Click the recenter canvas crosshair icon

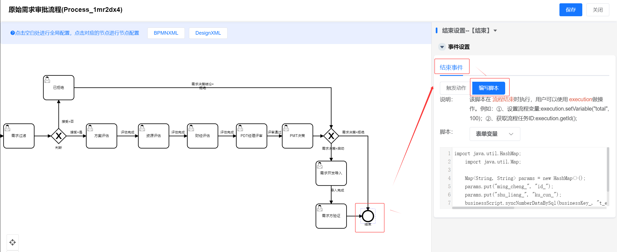[13, 242]
